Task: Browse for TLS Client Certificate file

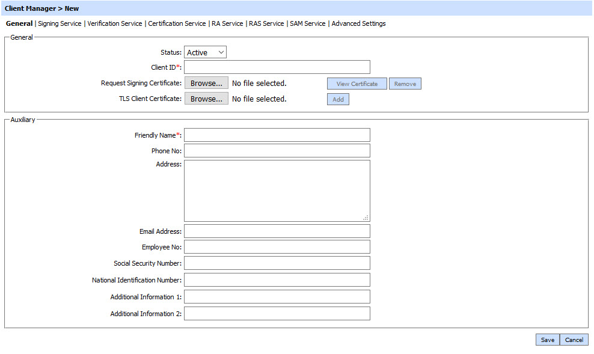Action: [x=206, y=99]
